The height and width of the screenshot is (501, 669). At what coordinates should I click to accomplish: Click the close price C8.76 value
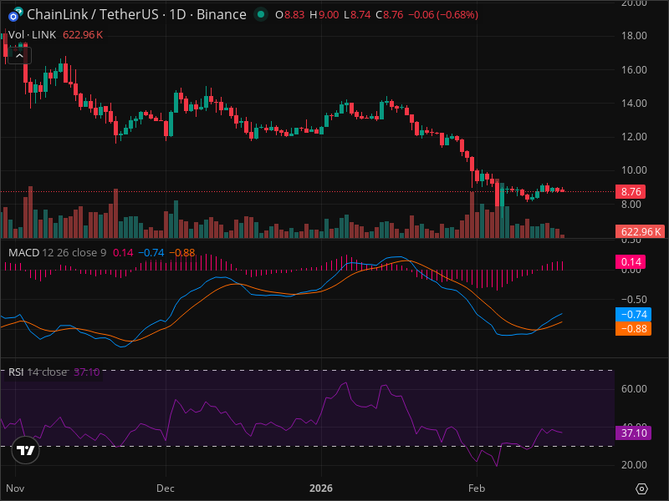(x=389, y=15)
